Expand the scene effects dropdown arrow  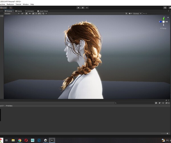36,13
